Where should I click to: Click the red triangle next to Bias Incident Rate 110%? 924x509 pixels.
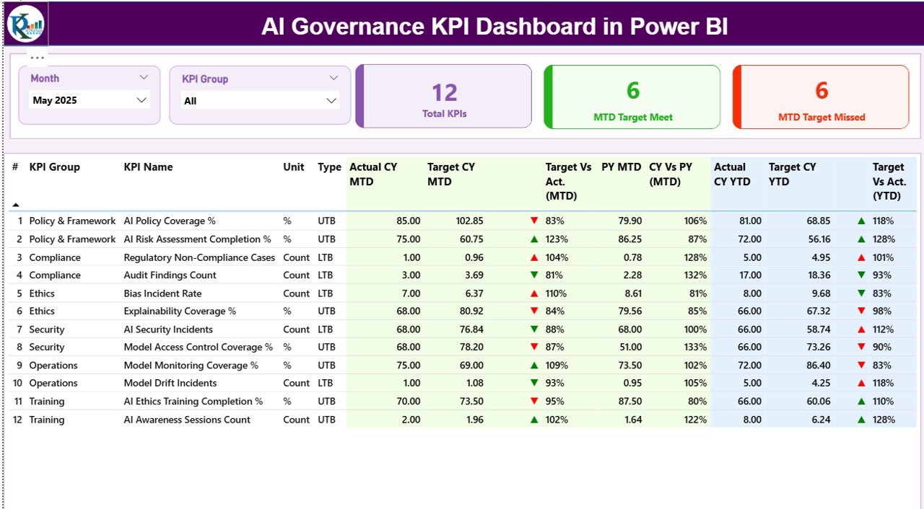(533, 293)
